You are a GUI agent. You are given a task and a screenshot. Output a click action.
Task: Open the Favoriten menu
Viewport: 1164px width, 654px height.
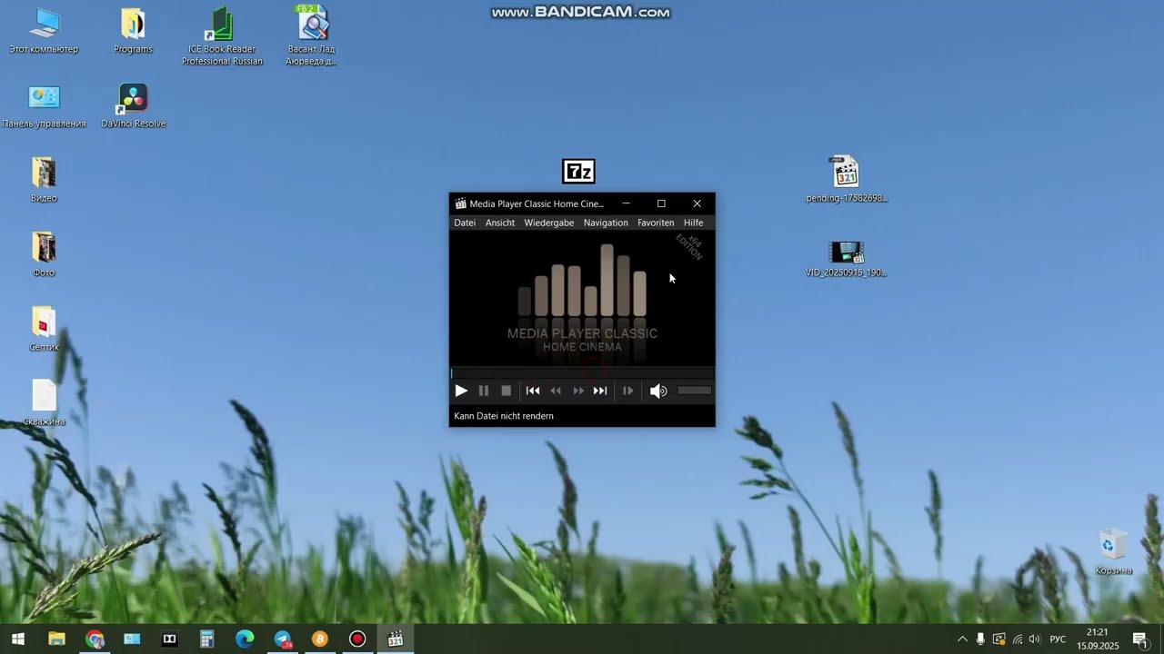click(x=656, y=223)
